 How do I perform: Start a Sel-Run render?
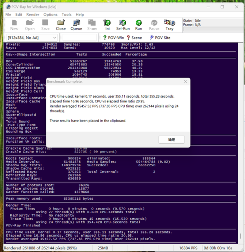[x=123, y=25]
